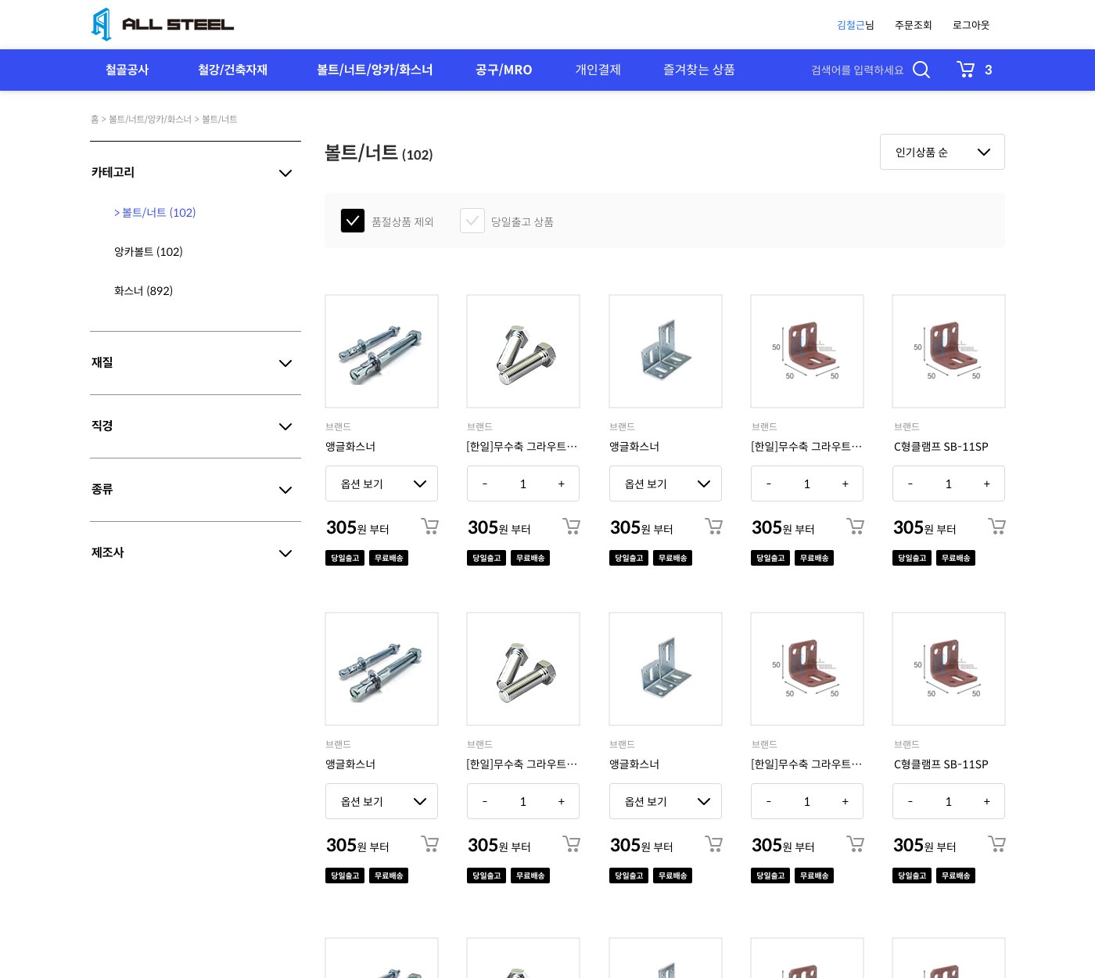Add top-row C형클램프 SB-11SP to cart
Viewport: 1095px width, 978px height.
coord(996,526)
